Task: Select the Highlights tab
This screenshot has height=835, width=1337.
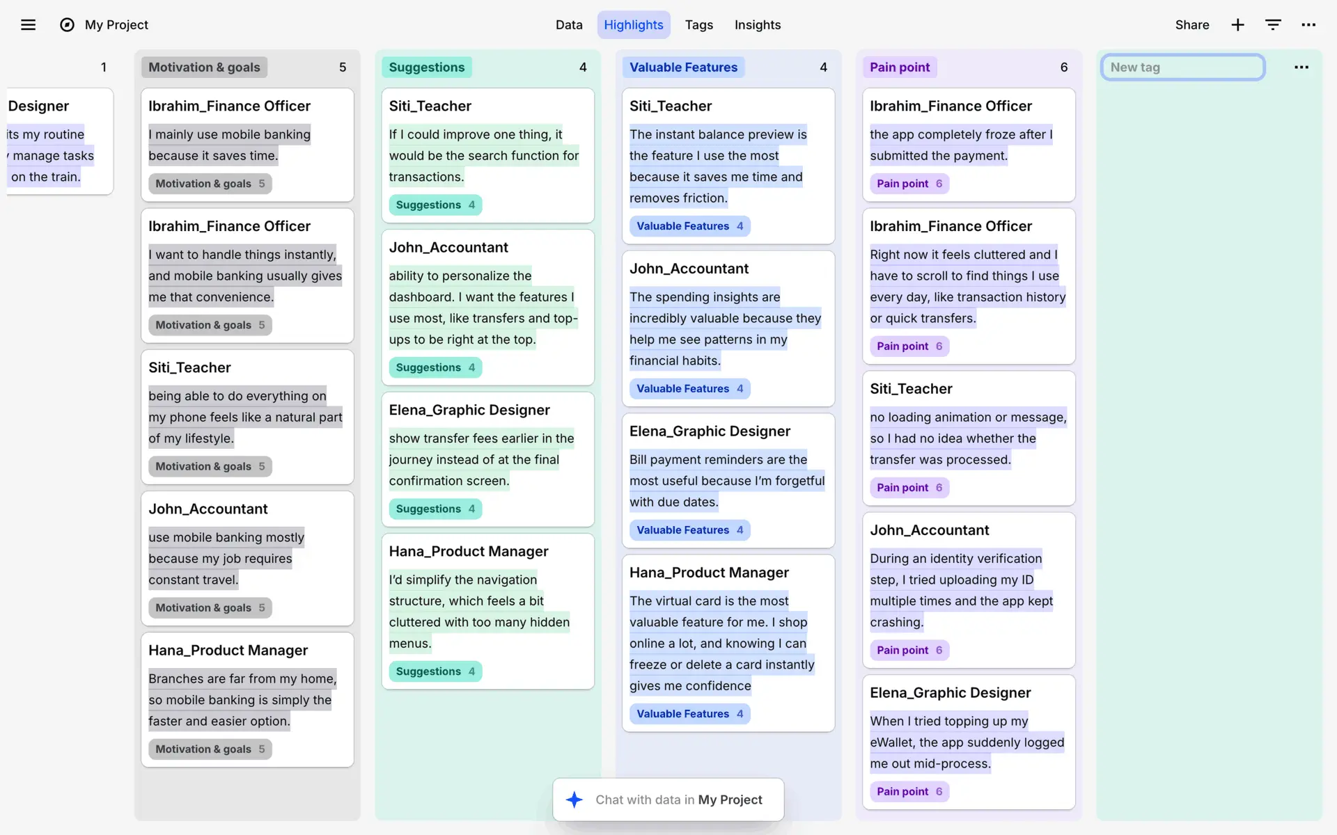Action: tap(633, 25)
